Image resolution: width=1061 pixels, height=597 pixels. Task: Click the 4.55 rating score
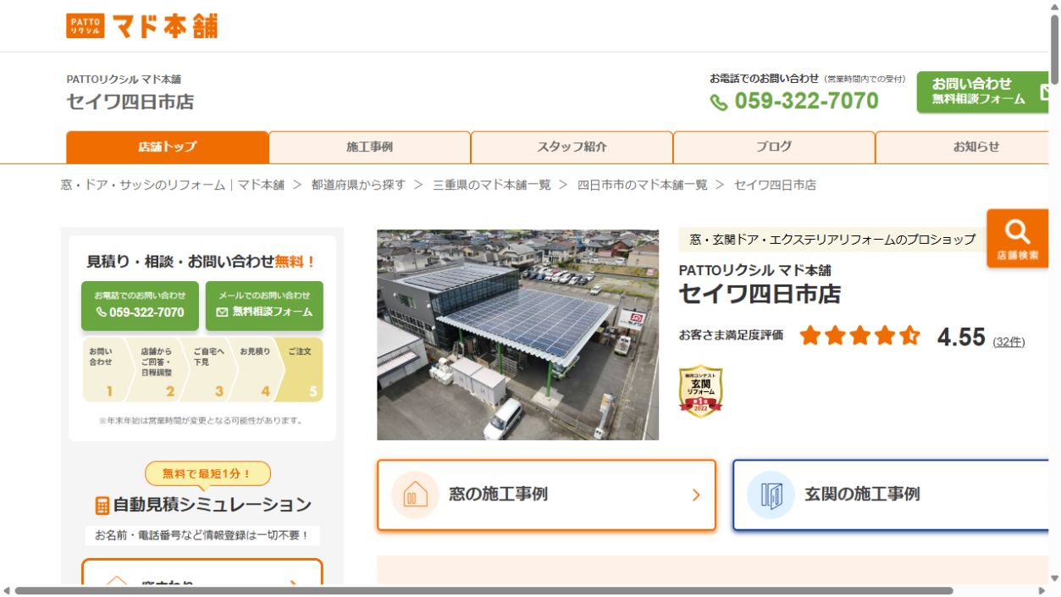click(x=961, y=337)
